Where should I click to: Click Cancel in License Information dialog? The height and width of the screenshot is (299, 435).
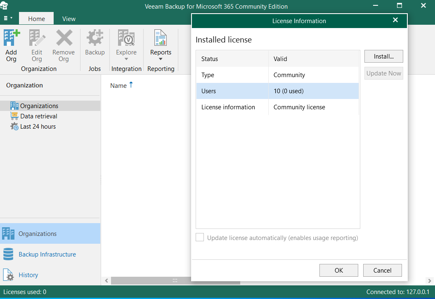(x=382, y=270)
